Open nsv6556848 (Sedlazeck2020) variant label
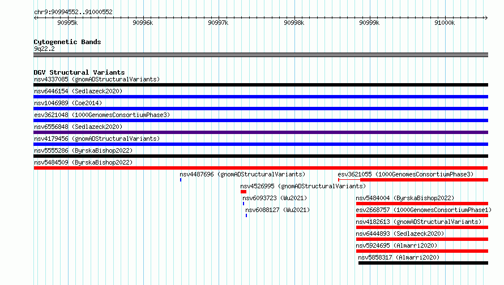Viewport: 504px width, 285px height. tap(78, 127)
